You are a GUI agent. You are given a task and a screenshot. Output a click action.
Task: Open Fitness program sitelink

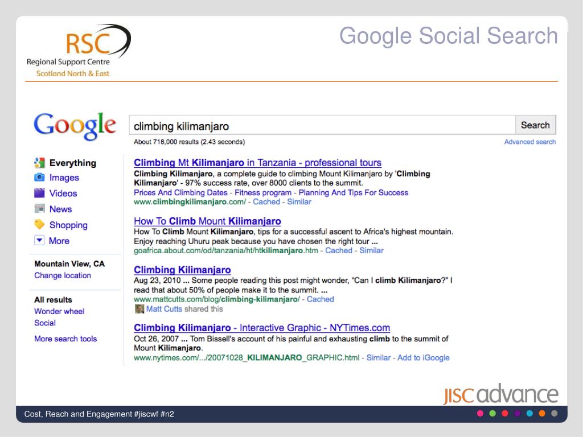(x=263, y=192)
